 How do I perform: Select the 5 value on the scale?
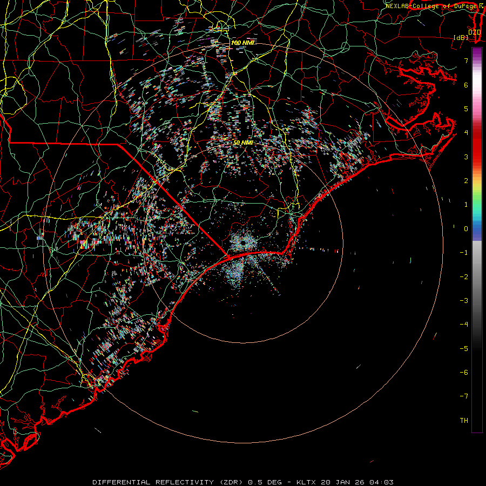(466, 109)
